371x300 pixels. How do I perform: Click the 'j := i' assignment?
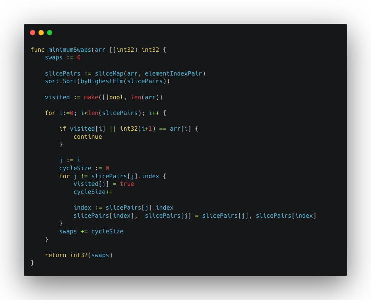[70, 160]
